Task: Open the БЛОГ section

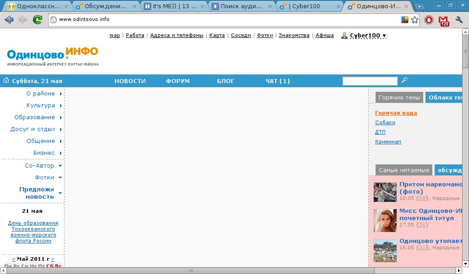Action: 225,81
